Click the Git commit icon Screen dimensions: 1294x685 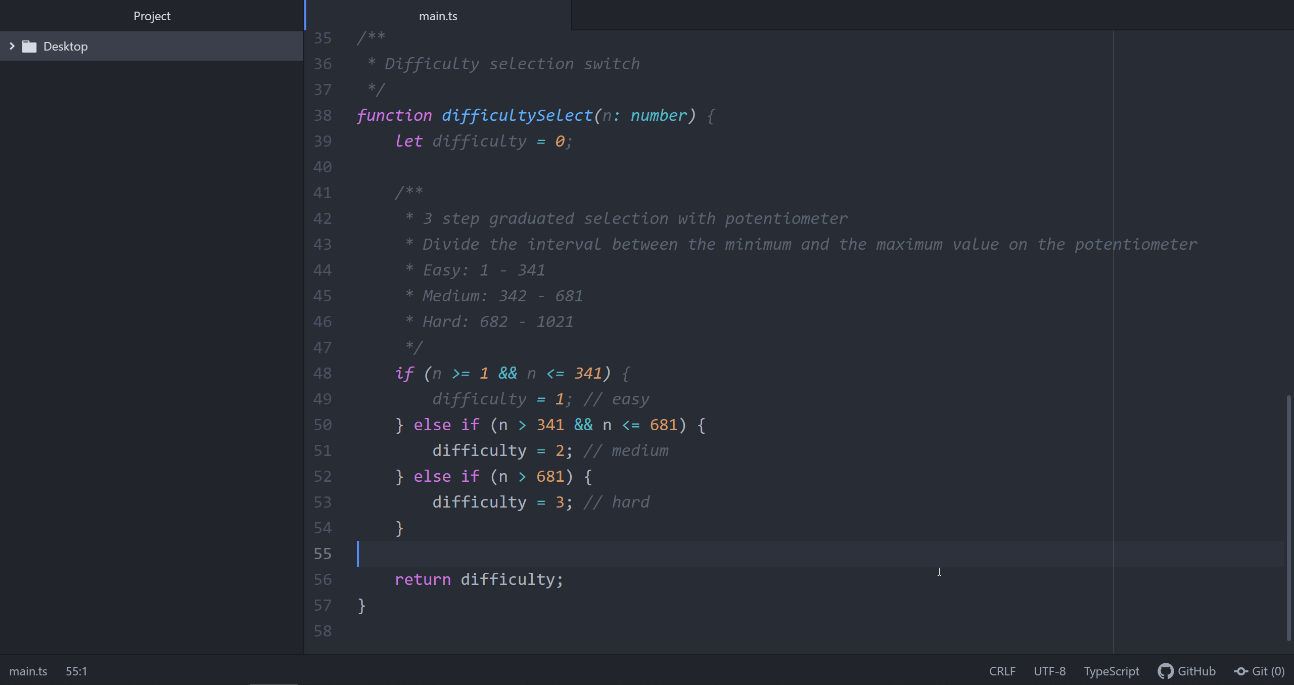[1241, 671]
